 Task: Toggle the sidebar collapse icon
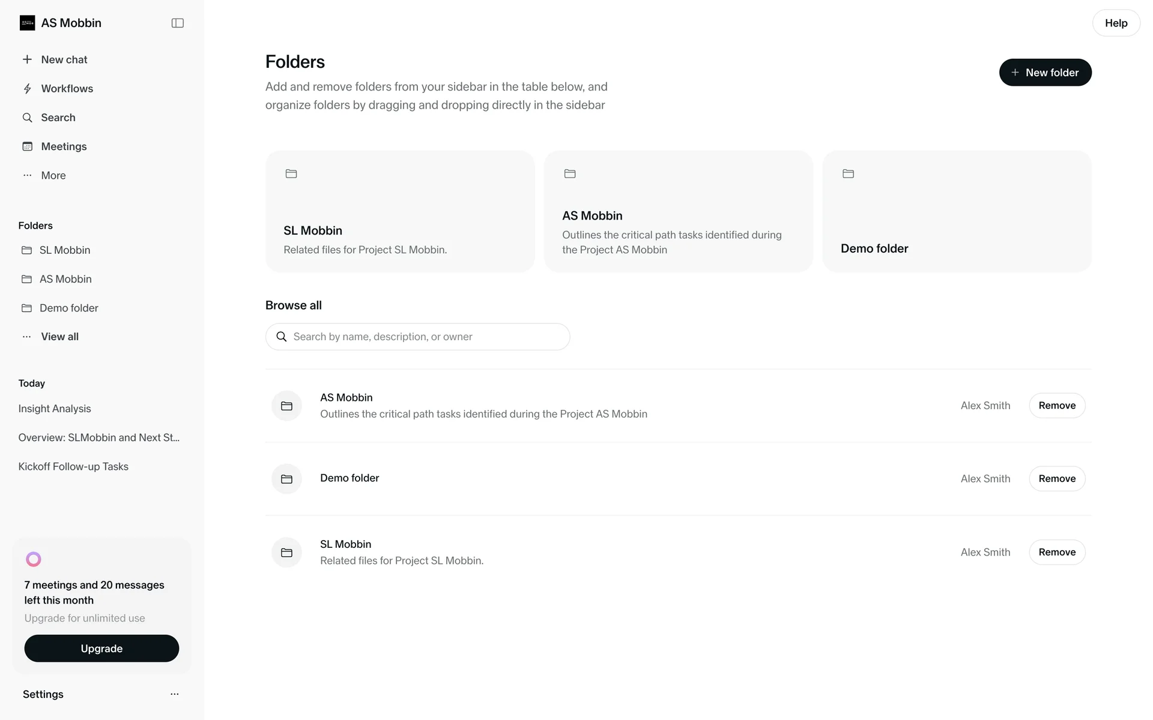click(177, 23)
